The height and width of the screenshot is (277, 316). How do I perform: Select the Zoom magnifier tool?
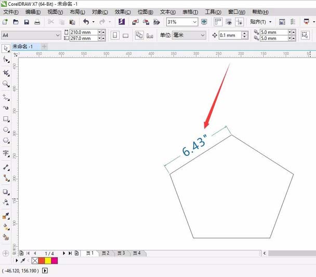(6, 84)
